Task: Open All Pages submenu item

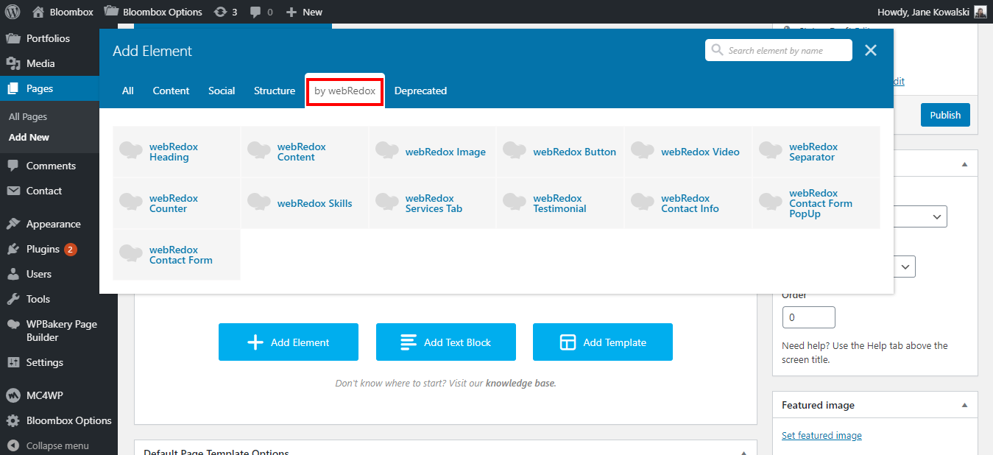Action: pyautogui.click(x=28, y=116)
